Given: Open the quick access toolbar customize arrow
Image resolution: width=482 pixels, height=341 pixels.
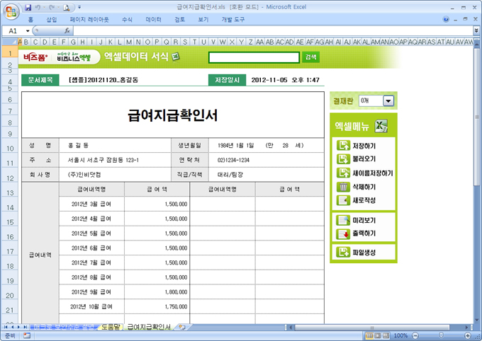Looking at the screenshot, I should tap(79, 7).
